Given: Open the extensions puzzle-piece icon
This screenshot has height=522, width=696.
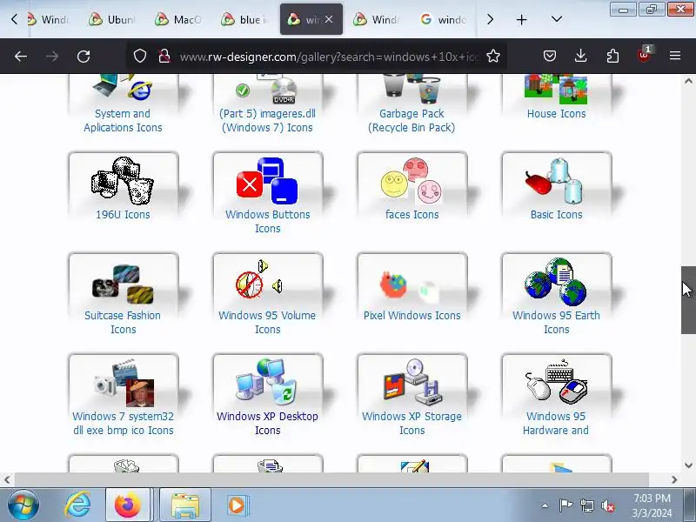Looking at the screenshot, I should 612,56.
